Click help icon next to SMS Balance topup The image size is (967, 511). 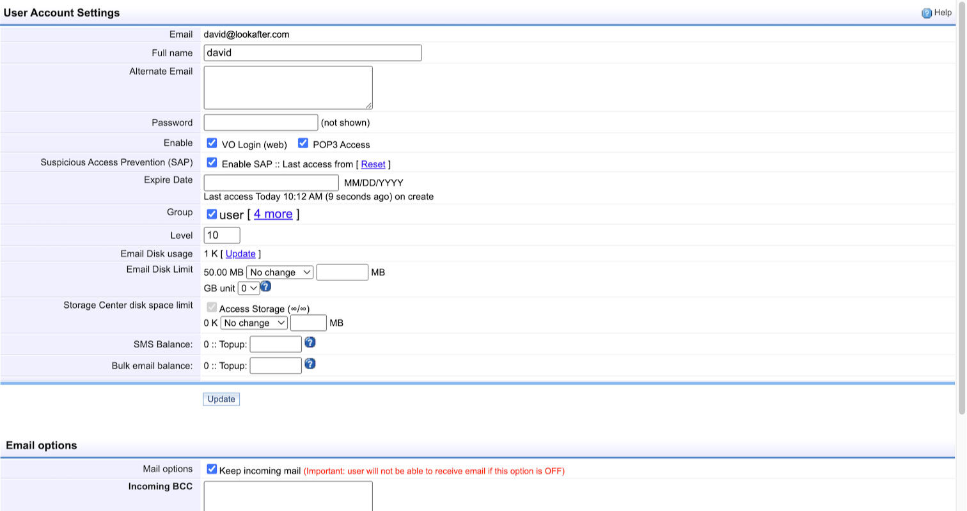(x=310, y=343)
